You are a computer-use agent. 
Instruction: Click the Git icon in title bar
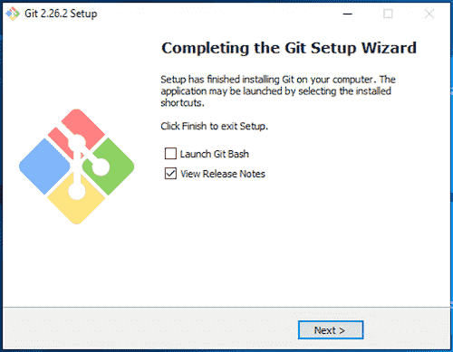click(x=13, y=14)
